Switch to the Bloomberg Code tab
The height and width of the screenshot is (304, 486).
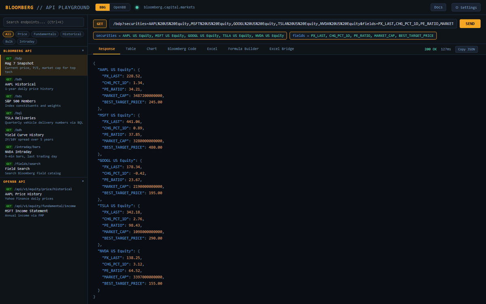pos(182,49)
